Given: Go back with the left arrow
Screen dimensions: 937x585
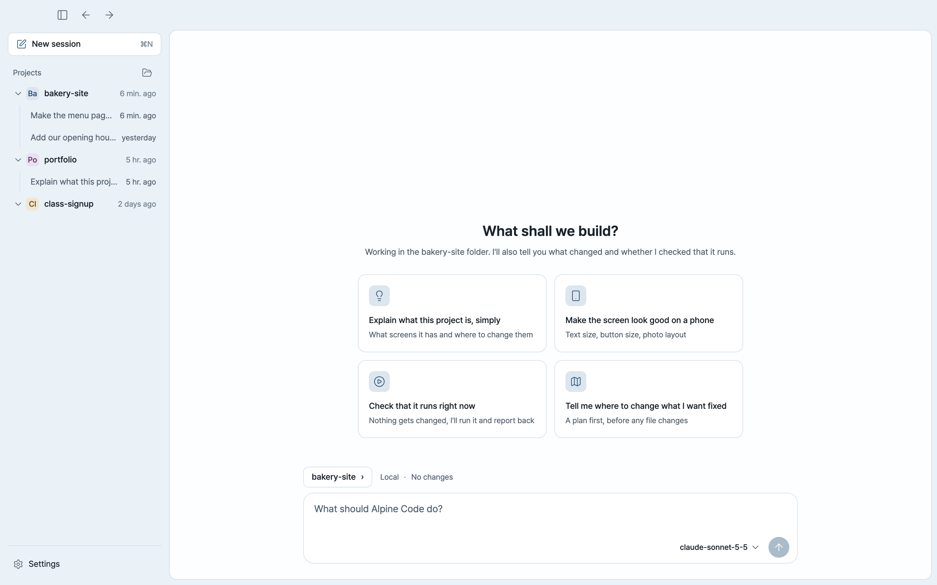Looking at the screenshot, I should (x=86, y=15).
